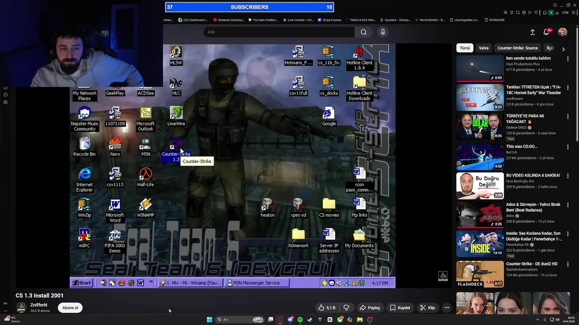Open the 'World Monitor' bookmark

click(430, 20)
